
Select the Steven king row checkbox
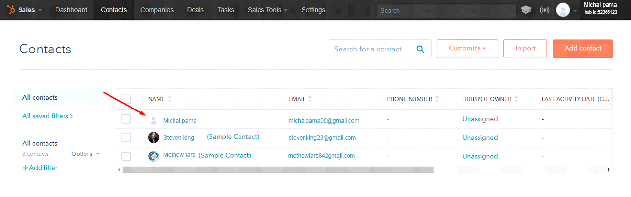pyautogui.click(x=126, y=137)
